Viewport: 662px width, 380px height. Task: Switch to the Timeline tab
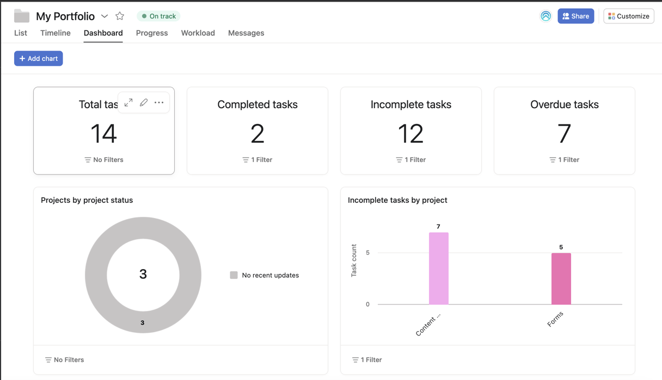[55, 33]
